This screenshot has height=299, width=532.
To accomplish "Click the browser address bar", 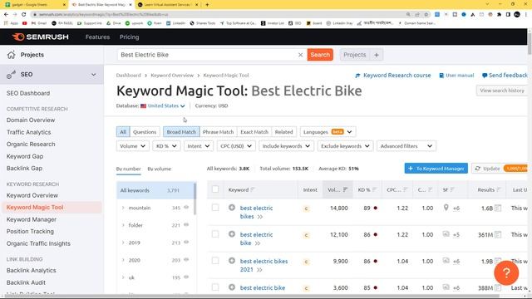I will [x=217, y=14].
